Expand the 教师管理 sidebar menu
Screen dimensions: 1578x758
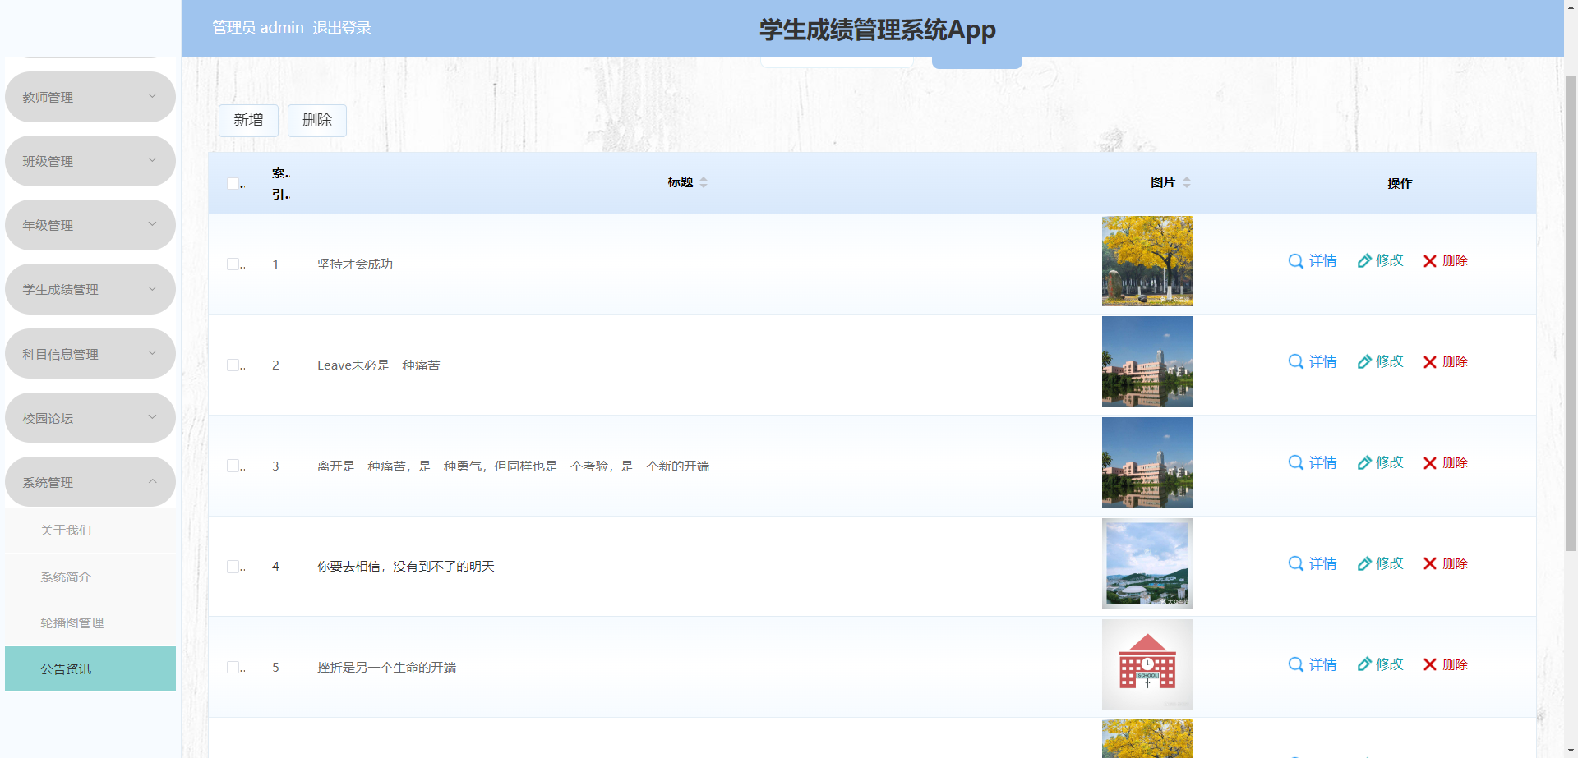(90, 96)
